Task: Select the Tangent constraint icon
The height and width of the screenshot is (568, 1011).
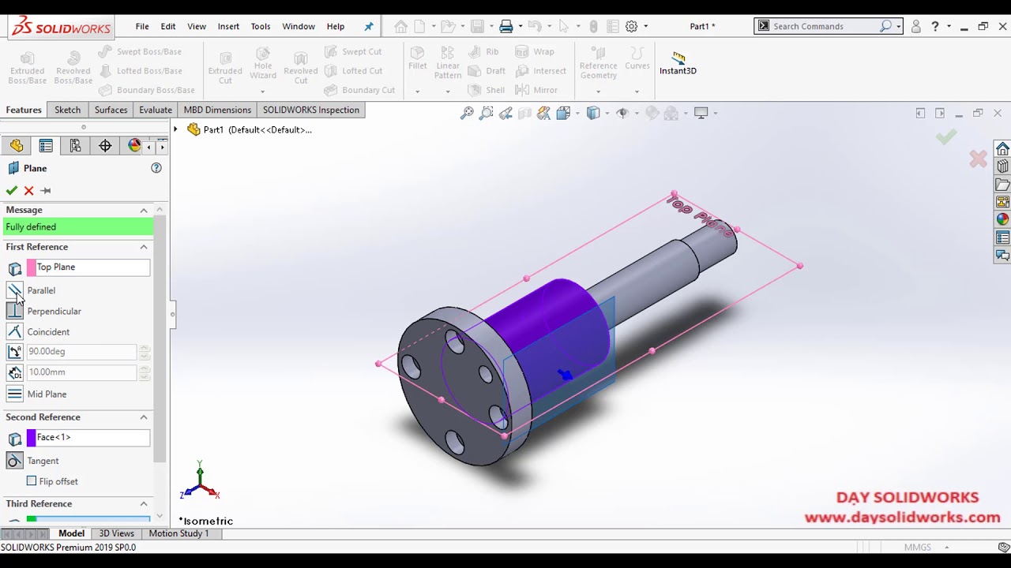Action: tap(14, 461)
